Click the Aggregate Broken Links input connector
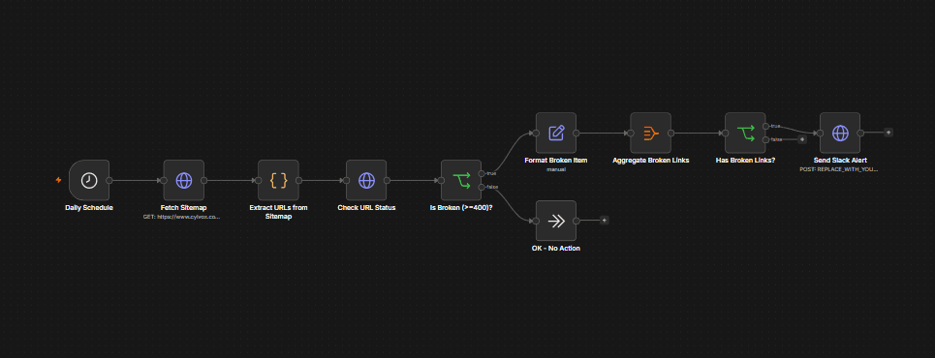 [x=631, y=133]
